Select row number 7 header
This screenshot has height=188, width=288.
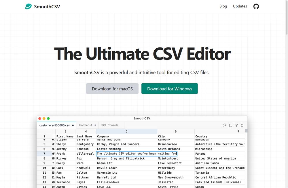[44, 154]
